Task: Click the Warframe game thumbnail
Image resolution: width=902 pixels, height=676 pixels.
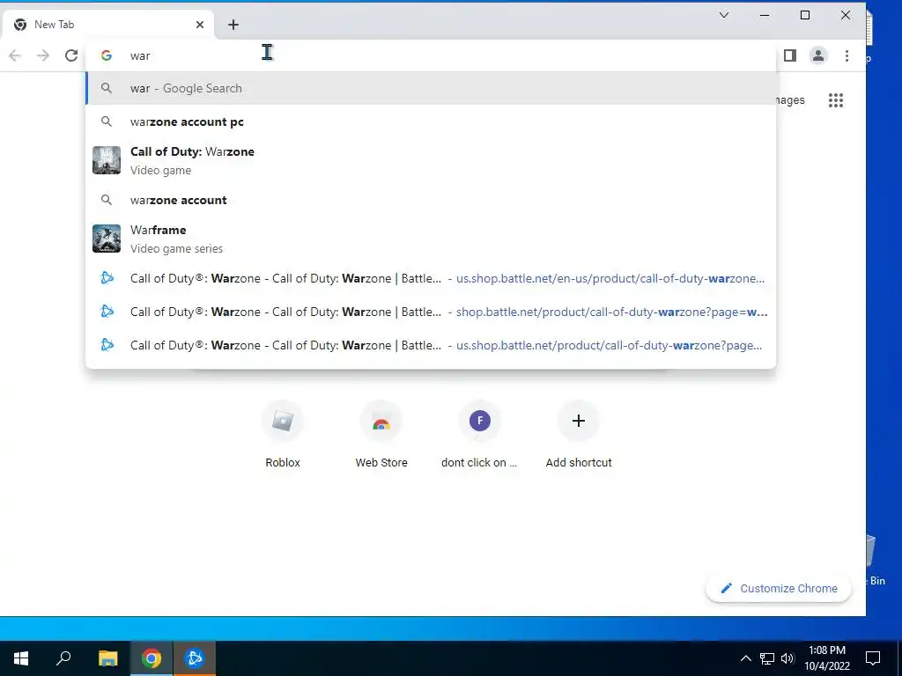Action: [x=107, y=239]
